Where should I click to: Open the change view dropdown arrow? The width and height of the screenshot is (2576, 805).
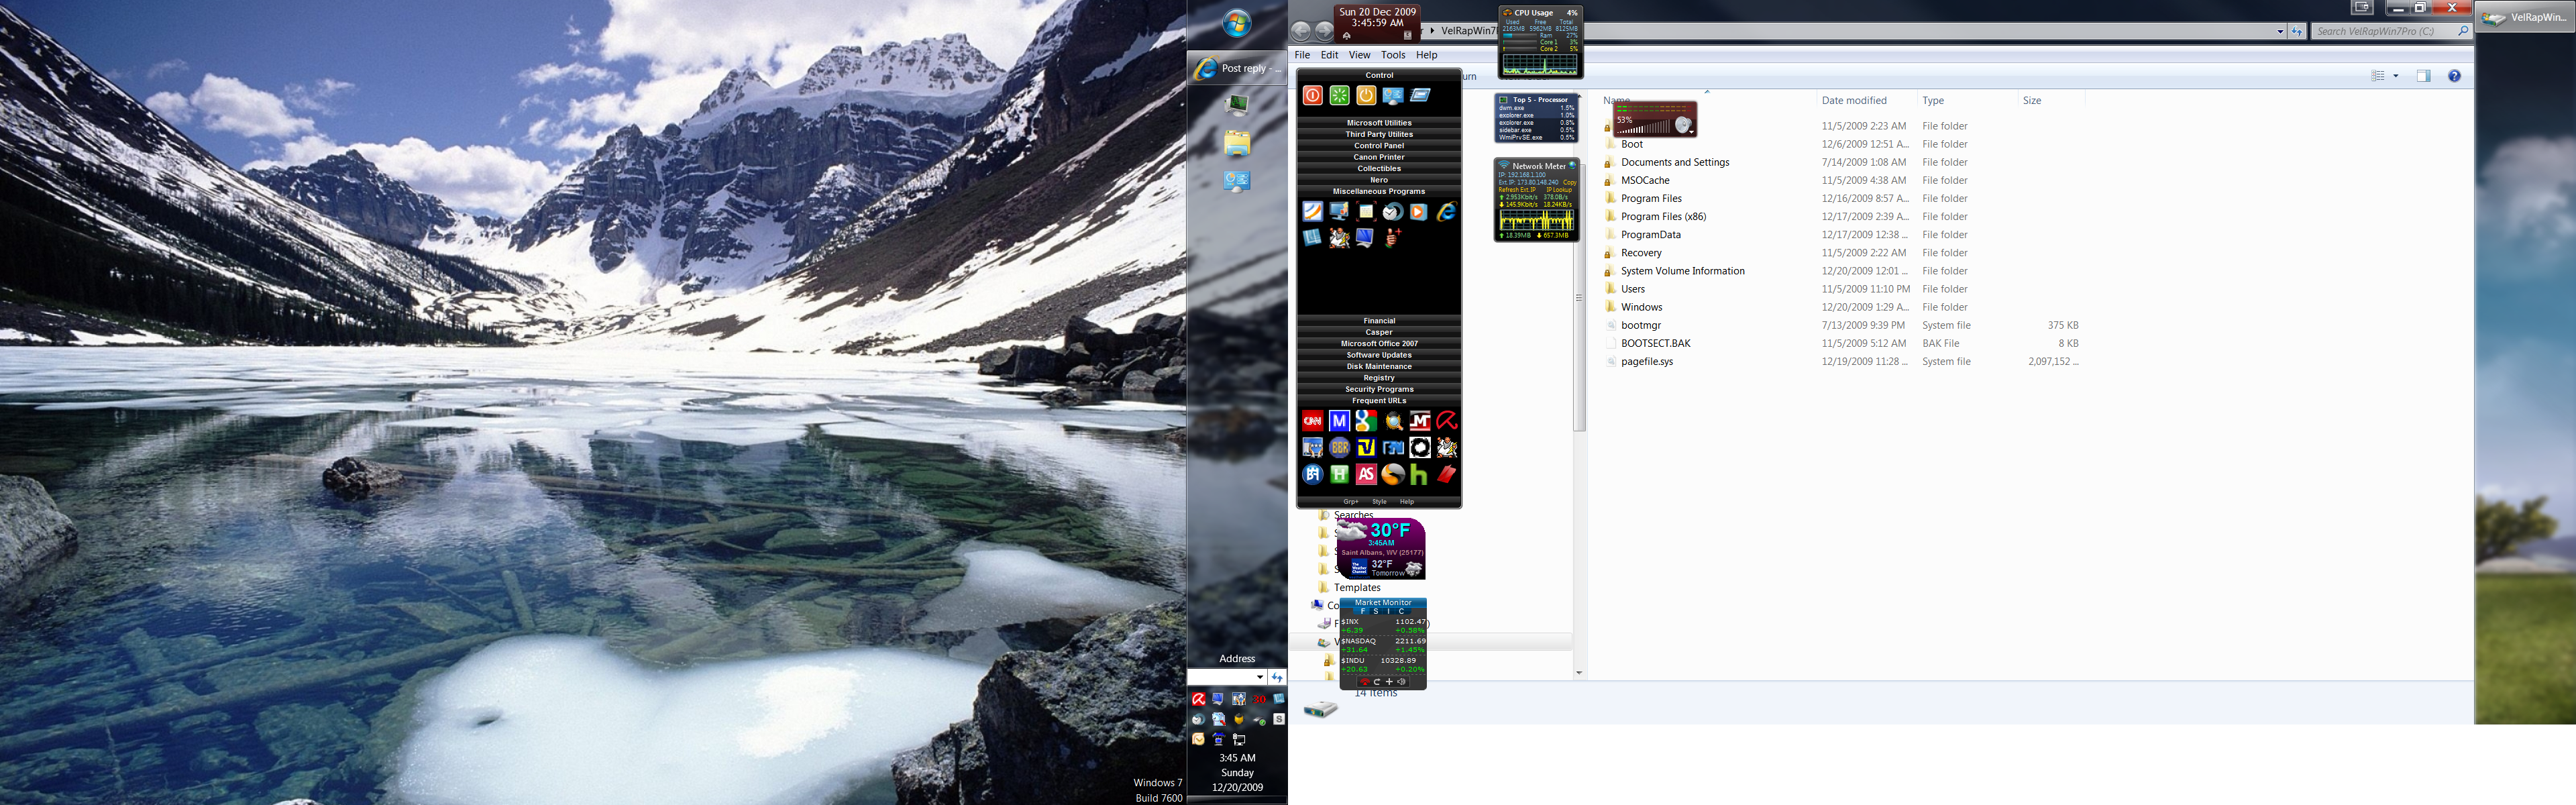point(2396,76)
